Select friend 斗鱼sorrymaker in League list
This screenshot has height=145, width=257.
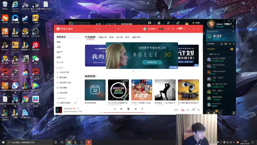(221, 72)
